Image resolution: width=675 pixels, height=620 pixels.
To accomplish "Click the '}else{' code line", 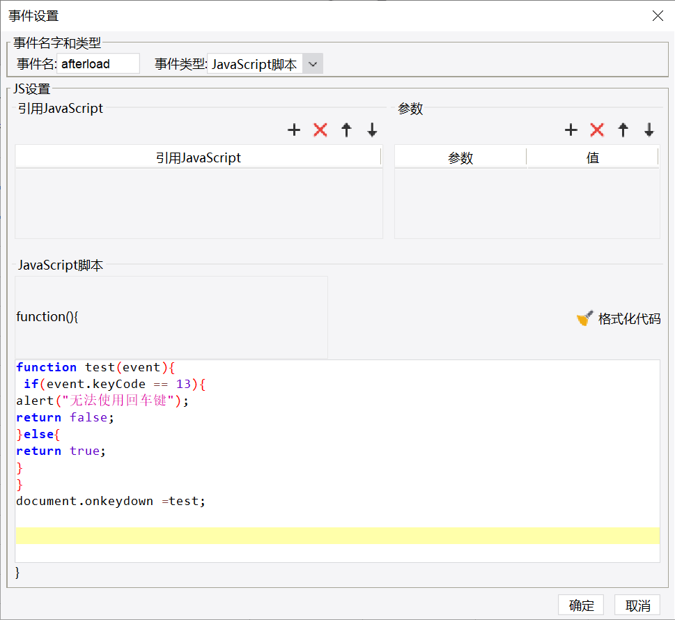I will [x=38, y=435].
